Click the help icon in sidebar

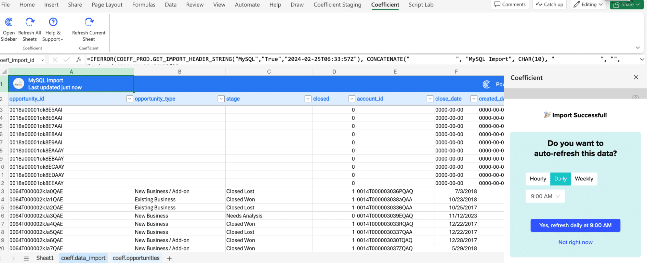(636, 97)
